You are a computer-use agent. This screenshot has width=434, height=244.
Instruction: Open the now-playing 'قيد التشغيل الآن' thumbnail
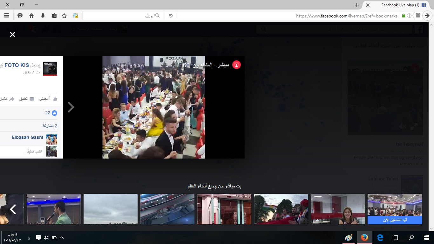(x=395, y=209)
